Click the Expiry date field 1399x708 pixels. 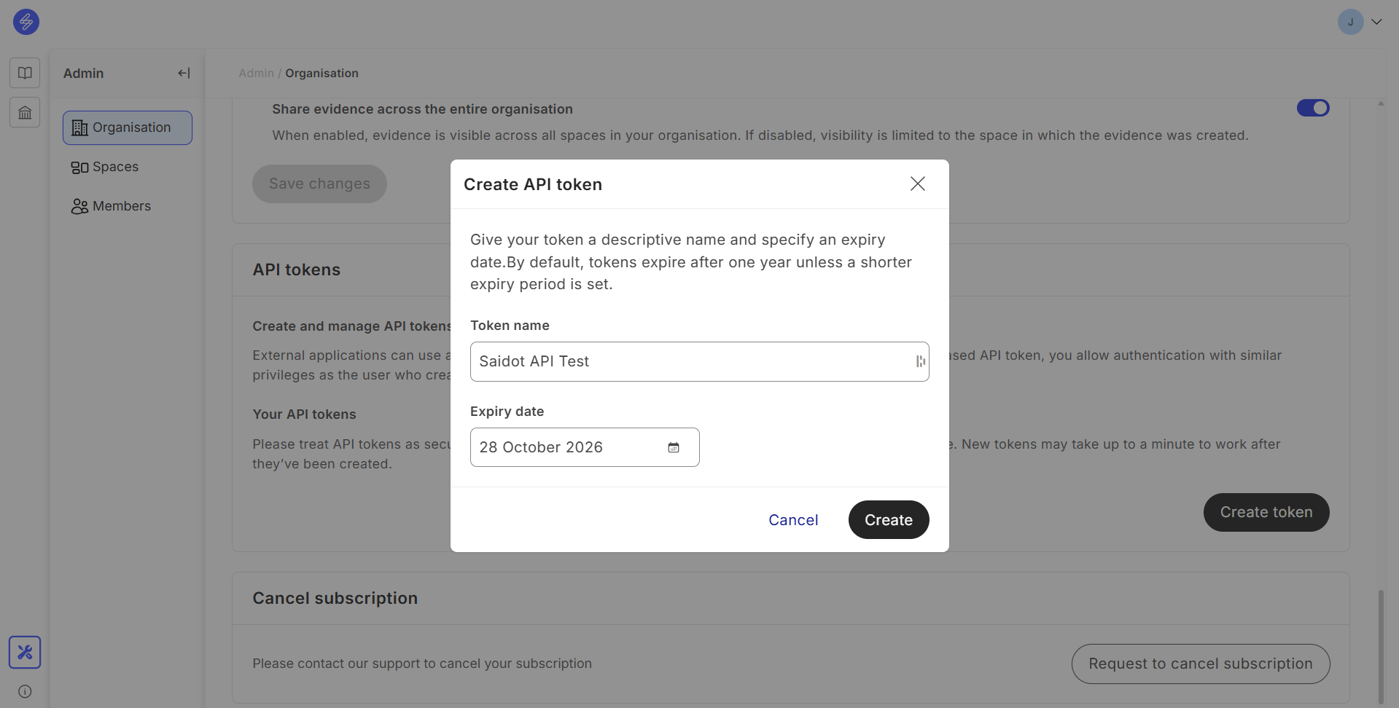569,447
